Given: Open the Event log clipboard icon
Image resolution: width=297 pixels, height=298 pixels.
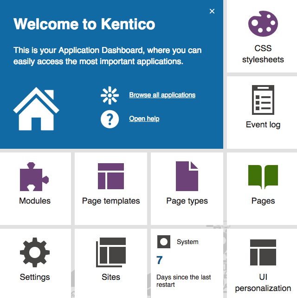Looking at the screenshot, I should tap(263, 100).
